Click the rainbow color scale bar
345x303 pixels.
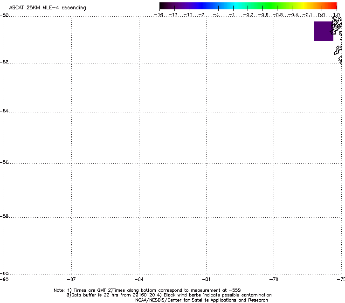click(248, 6)
